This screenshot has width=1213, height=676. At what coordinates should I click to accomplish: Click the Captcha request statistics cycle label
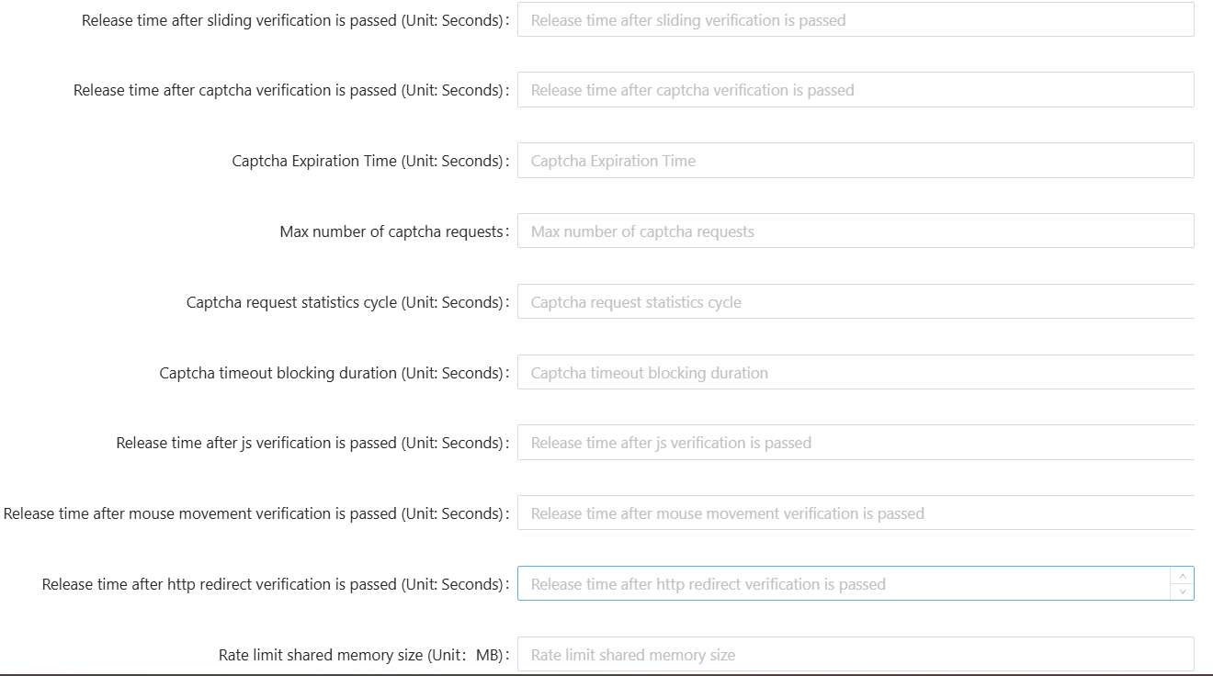pos(346,302)
